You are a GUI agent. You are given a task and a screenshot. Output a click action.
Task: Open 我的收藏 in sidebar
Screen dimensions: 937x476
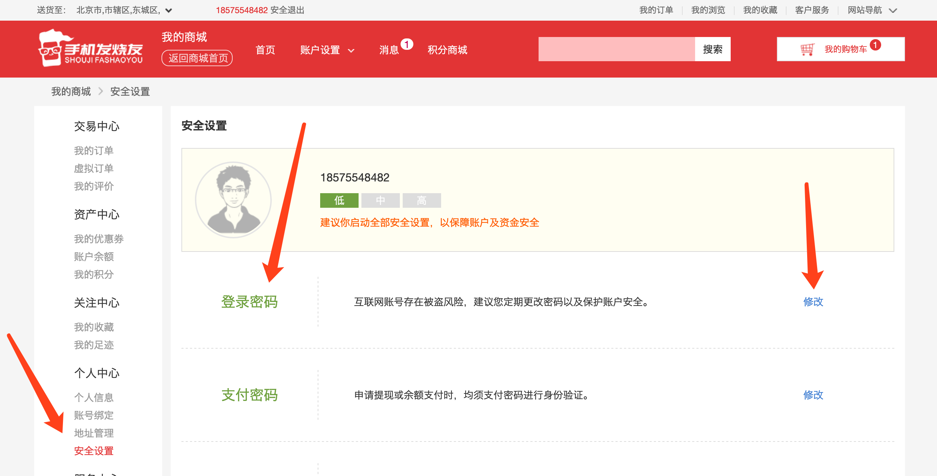pos(94,327)
